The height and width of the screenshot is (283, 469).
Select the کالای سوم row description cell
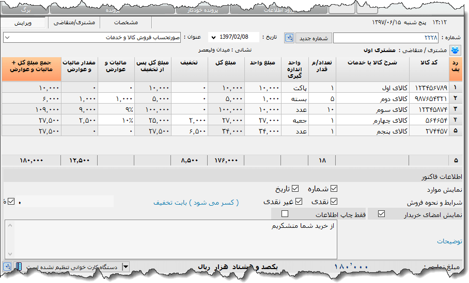coord(372,109)
